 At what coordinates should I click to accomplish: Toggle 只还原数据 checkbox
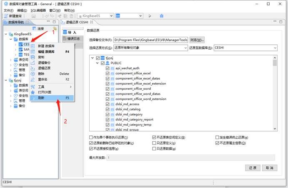(x=154, y=149)
